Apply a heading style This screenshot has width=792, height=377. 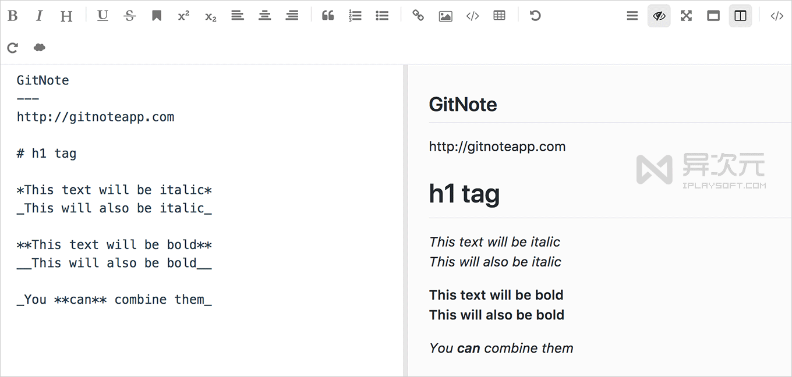[x=66, y=16]
